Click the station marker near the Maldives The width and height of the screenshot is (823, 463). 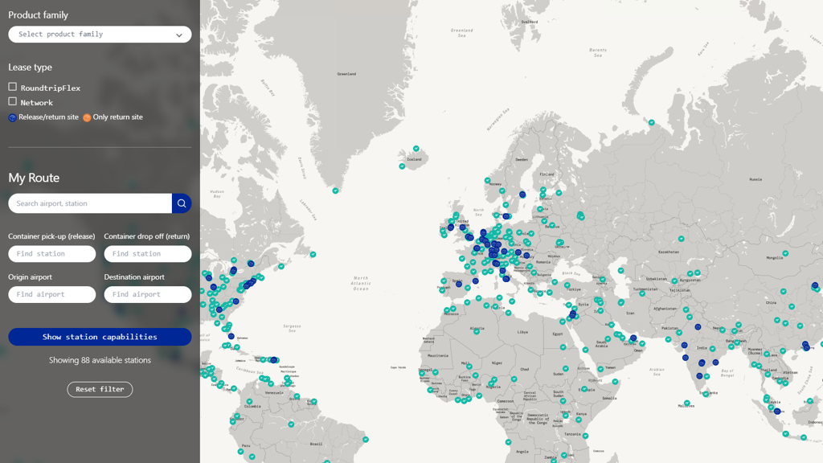click(x=687, y=403)
